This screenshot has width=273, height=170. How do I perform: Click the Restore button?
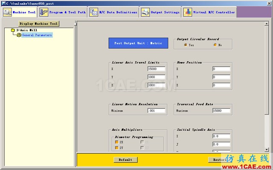tap(220, 160)
